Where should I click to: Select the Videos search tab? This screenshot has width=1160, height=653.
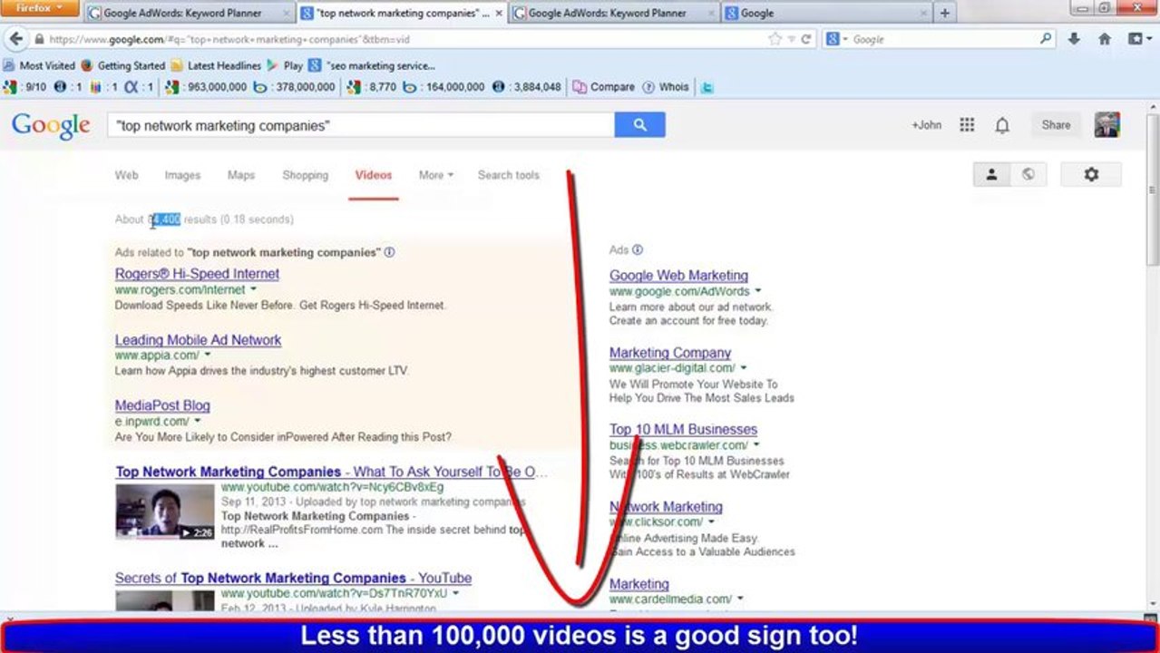[x=374, y=175]
